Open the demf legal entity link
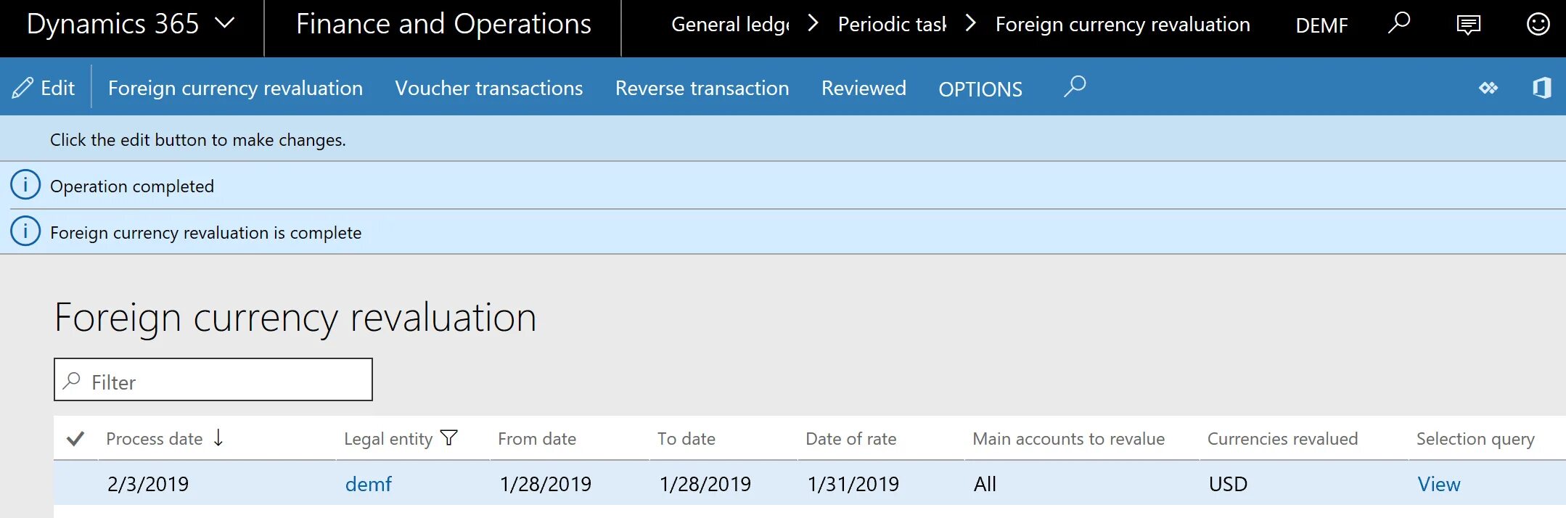1566x518 pixels. pos(368,484)
